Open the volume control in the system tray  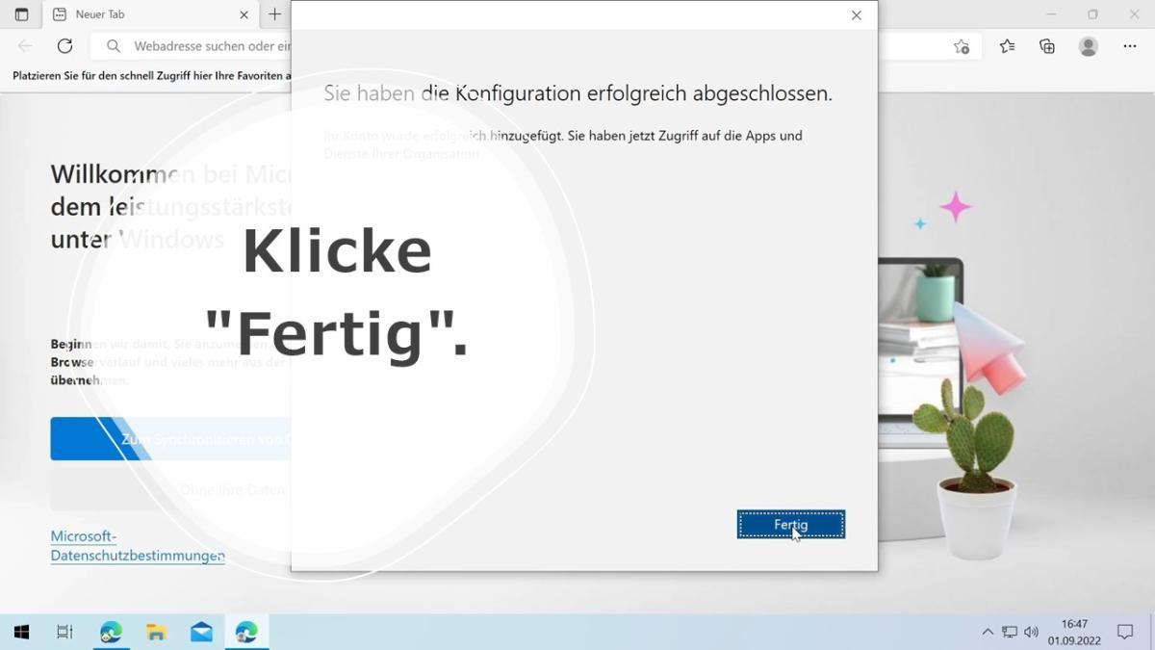1031,633
